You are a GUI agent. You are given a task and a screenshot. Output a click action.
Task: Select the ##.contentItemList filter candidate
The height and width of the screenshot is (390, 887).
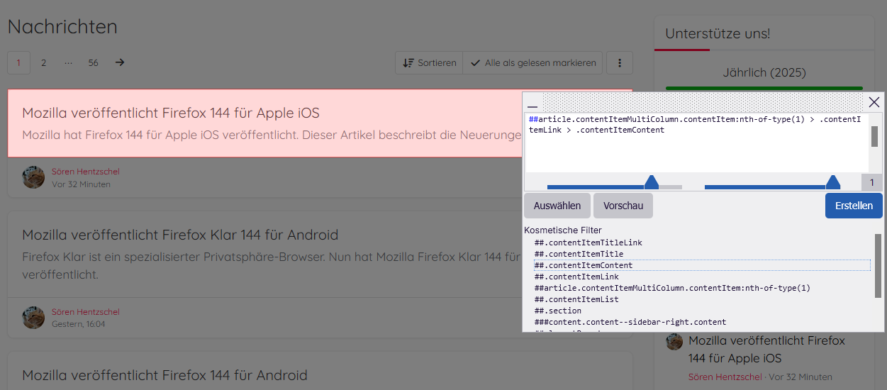tap(576, 299)
